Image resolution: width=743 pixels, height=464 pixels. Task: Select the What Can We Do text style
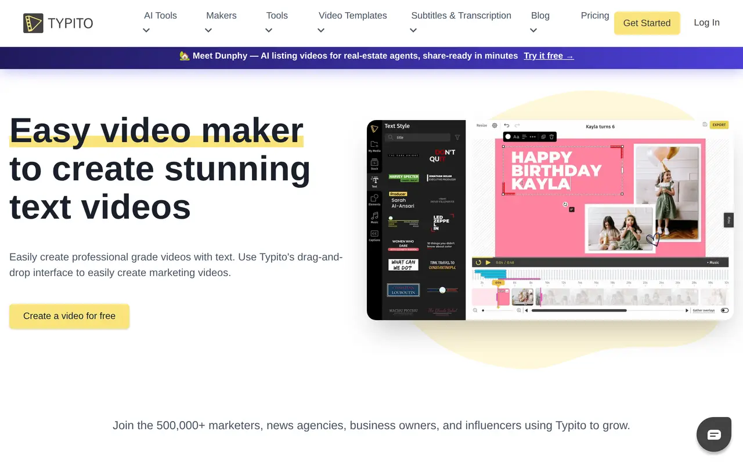[x=403, y=265]
